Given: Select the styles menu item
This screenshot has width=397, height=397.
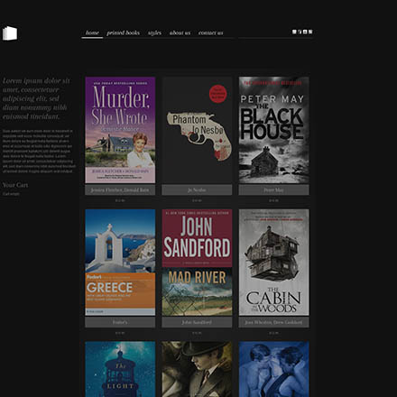Looking at the screenshot, I should coord(154,32).
